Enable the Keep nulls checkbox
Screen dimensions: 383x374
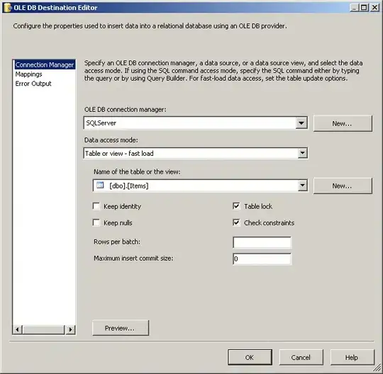point(96,222)
